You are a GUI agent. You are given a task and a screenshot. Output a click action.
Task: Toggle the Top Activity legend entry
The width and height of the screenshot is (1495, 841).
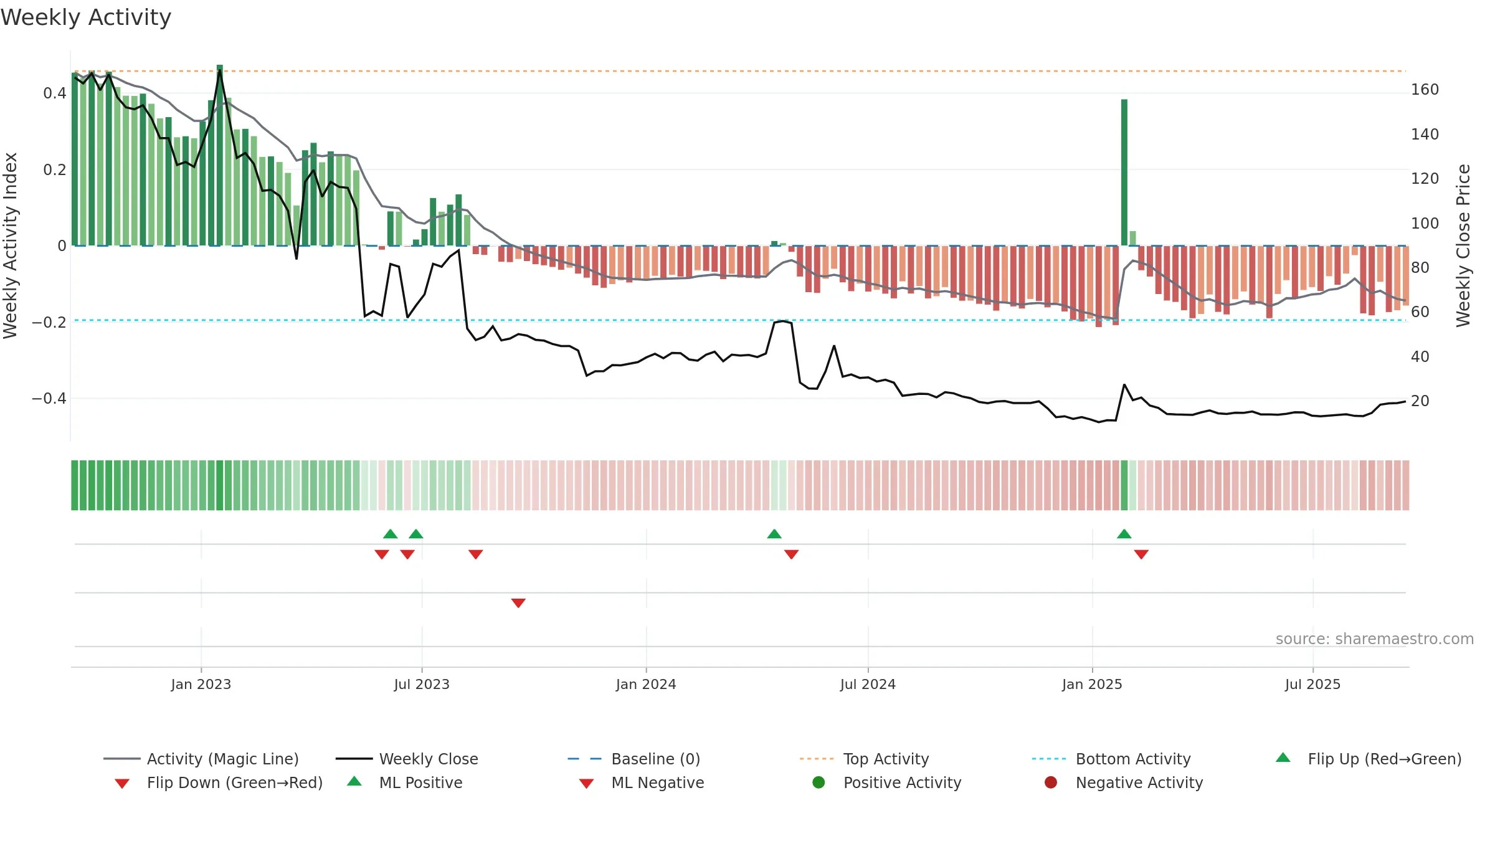tap(865, 759)
